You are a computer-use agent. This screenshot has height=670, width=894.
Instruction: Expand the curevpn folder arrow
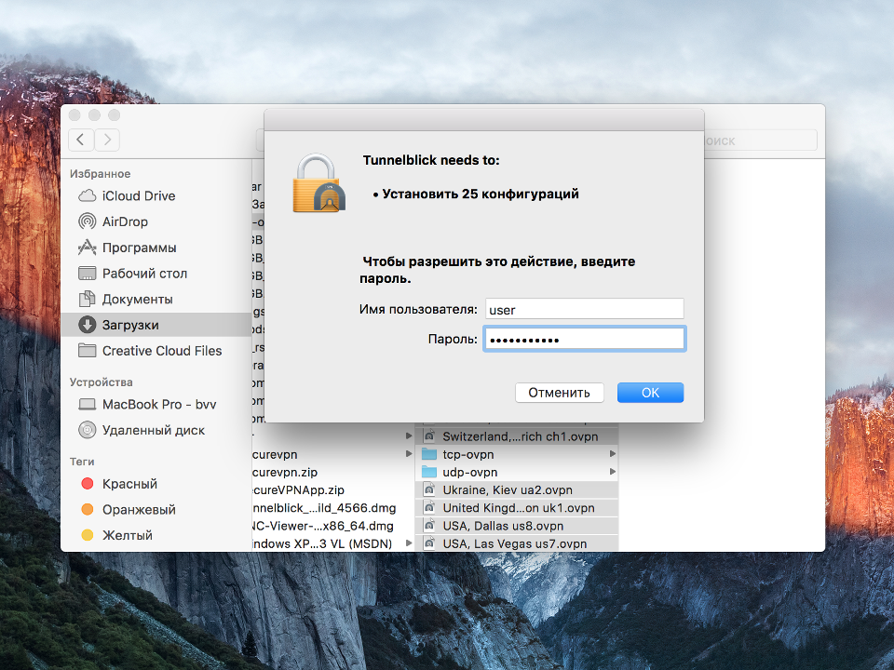(409, 454)
